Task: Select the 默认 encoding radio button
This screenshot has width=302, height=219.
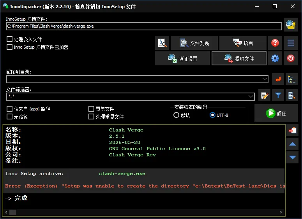Action: [x=176, y=115]
